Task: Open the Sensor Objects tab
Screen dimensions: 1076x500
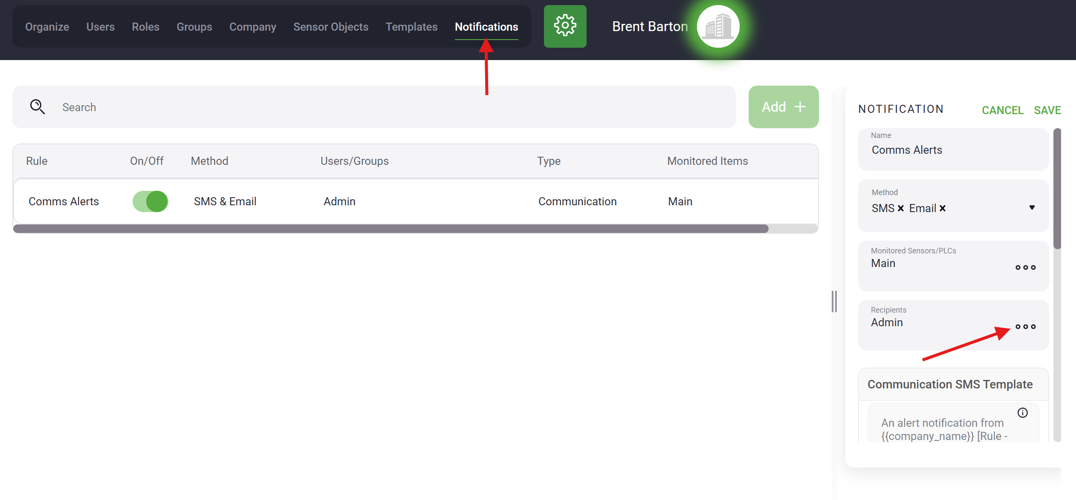Action: click(x=330, y=27)
